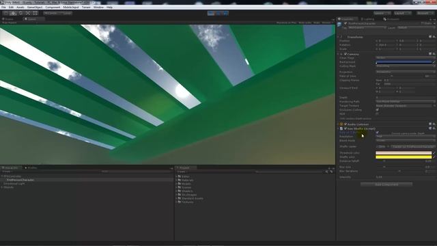Click the Field of View slider

point(399,76)
